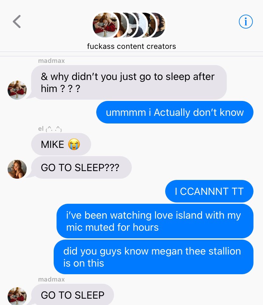Image resolution: width=263 pixels, height=305 pixels.
Task: Select madmax avatar beside why didn't message
Action: coord(17,90)
